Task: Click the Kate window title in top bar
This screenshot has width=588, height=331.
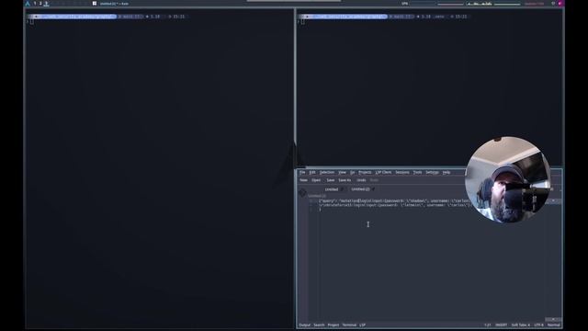Action: [x=114, y=4]
